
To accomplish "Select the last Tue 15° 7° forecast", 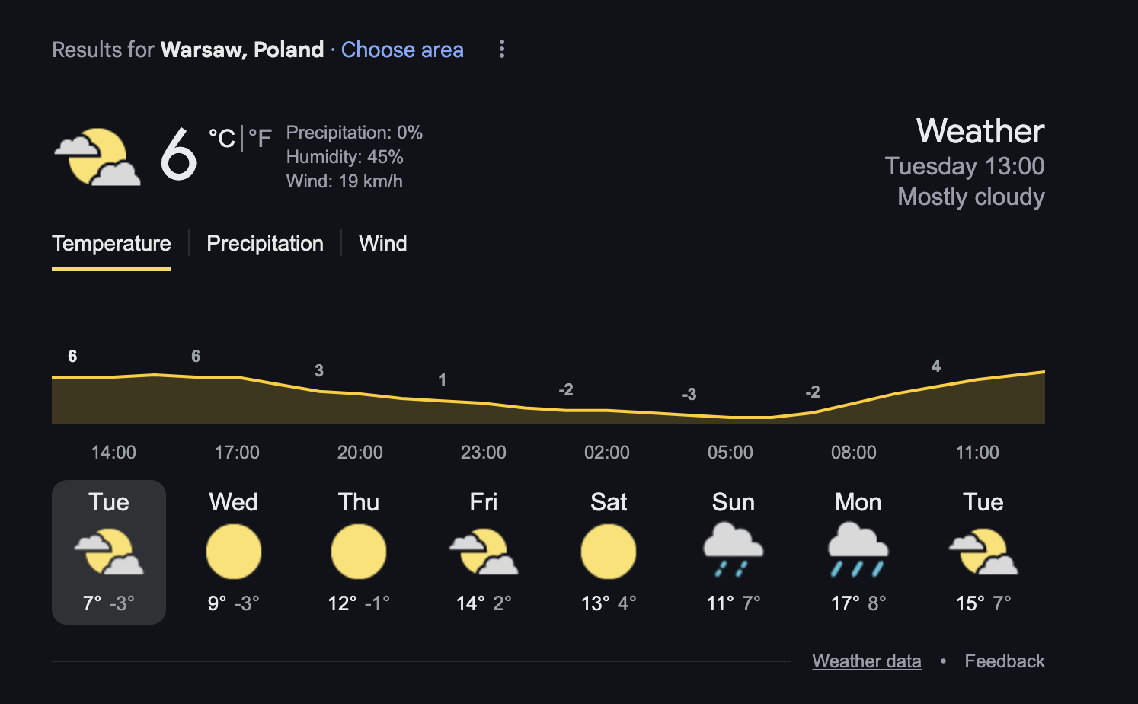I will pos(983,552).
